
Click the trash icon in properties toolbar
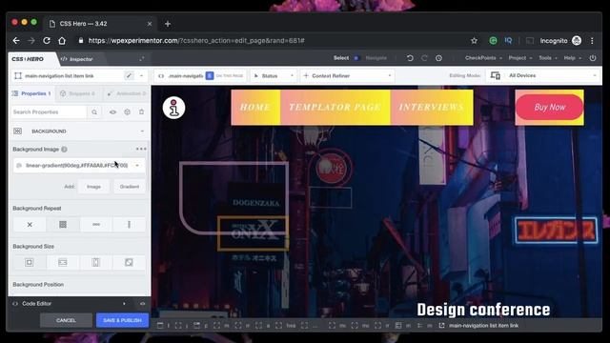point(142,112)
